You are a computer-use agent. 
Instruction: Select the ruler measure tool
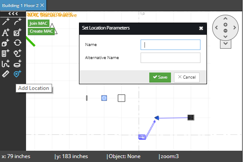(x=6, y=74)
